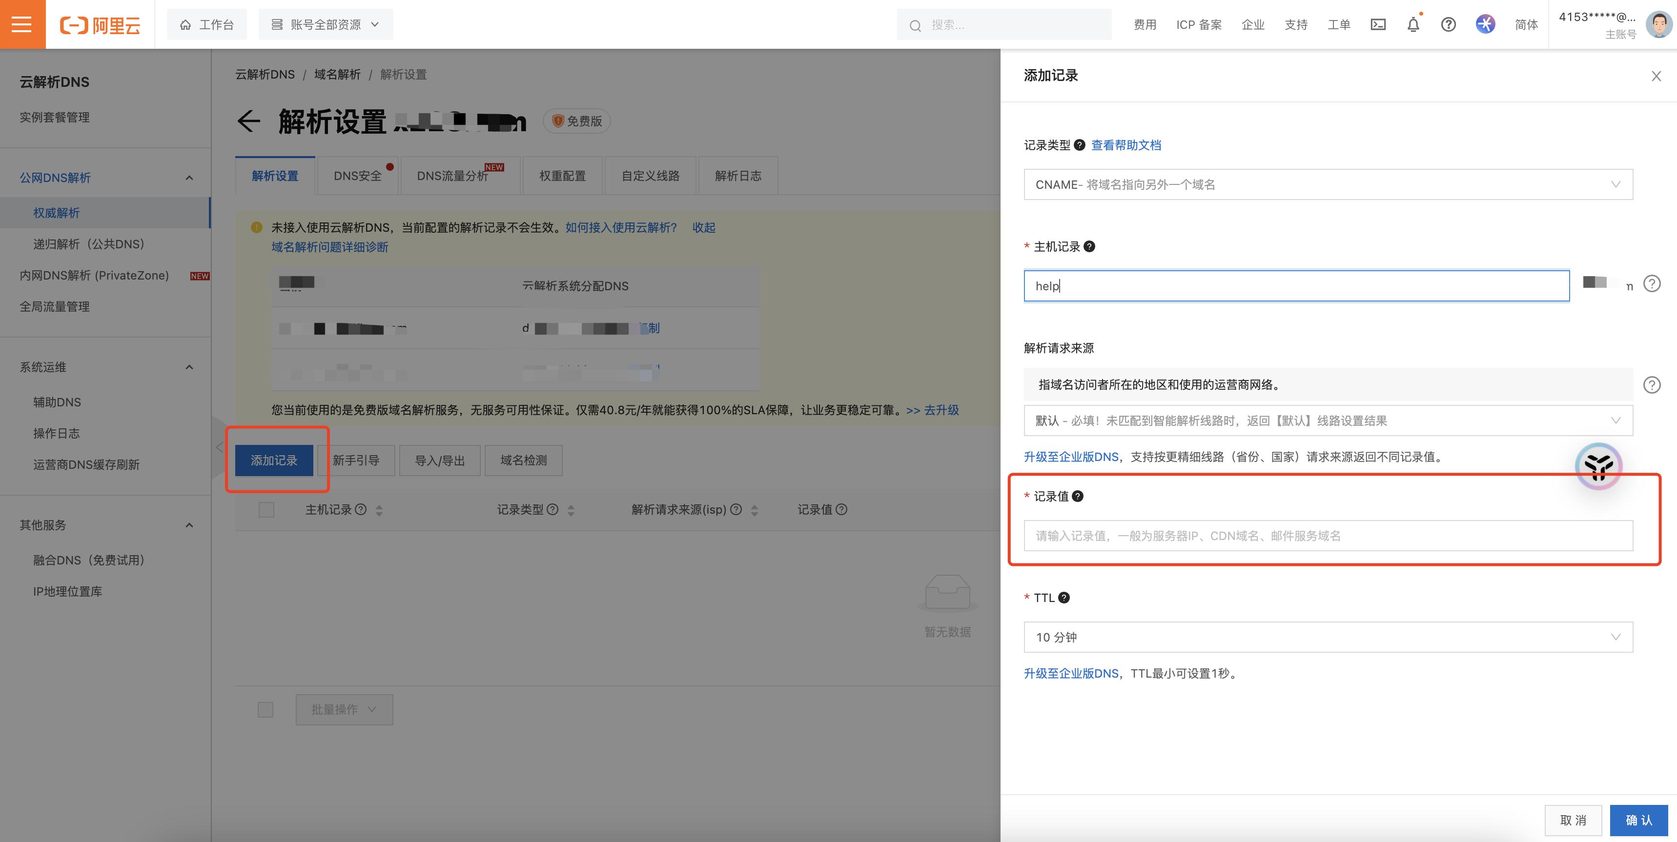Viewport: 1677px width, 842px height.
Task: Open the notifications bell
Action: pyautogui.click(x=1412, y=24)
